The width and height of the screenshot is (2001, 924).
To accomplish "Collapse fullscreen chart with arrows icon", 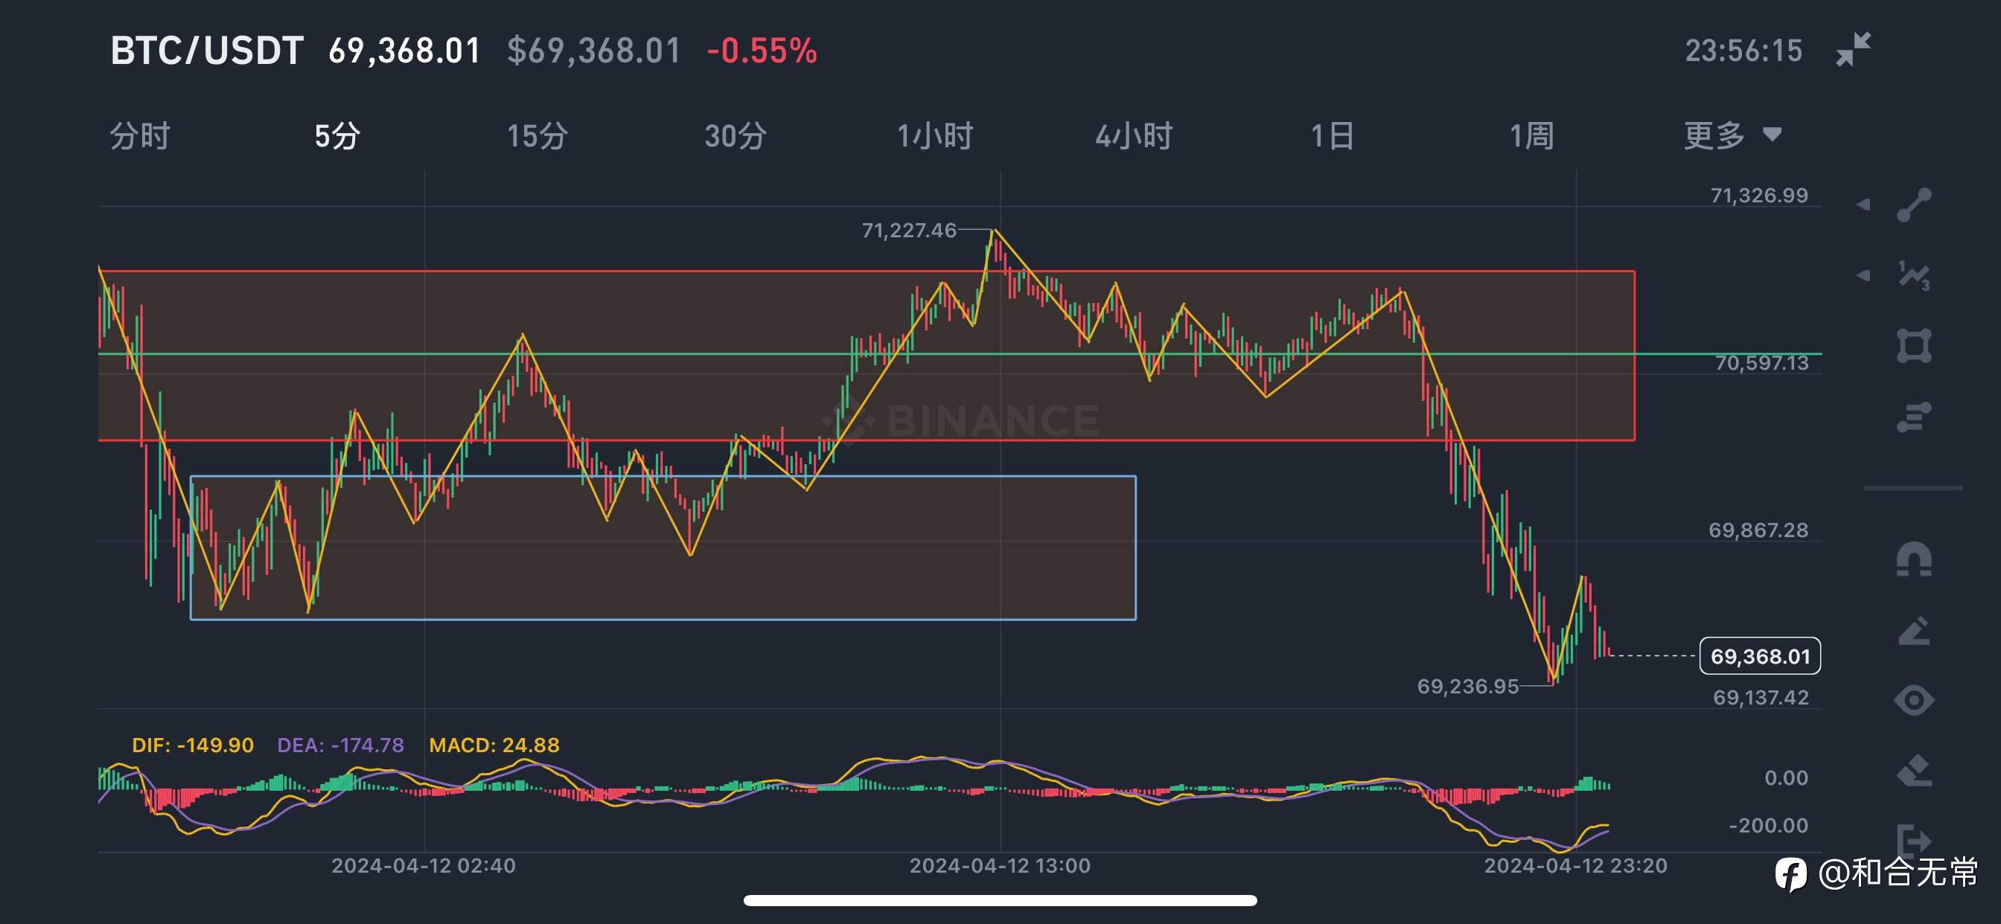I will click(x=1854, y=50).
